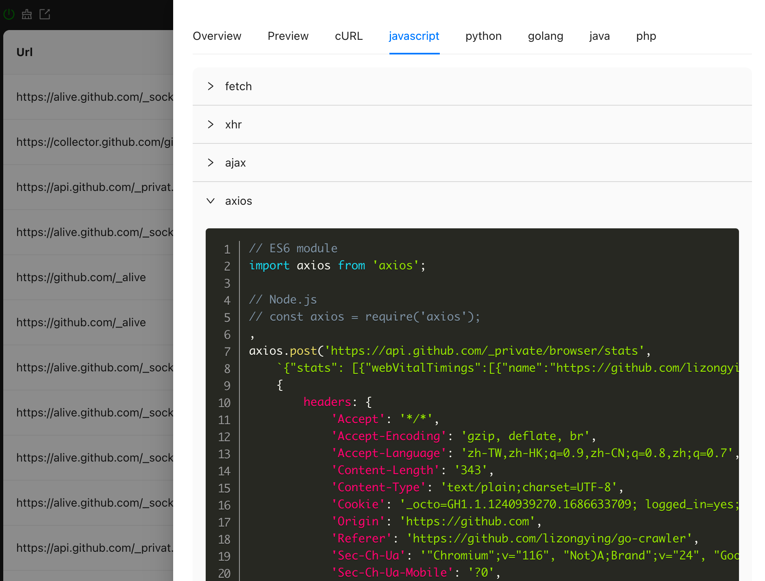Click line number 1 in gutter
This screenshot has height=581, width=765.
tap(227, 249)
